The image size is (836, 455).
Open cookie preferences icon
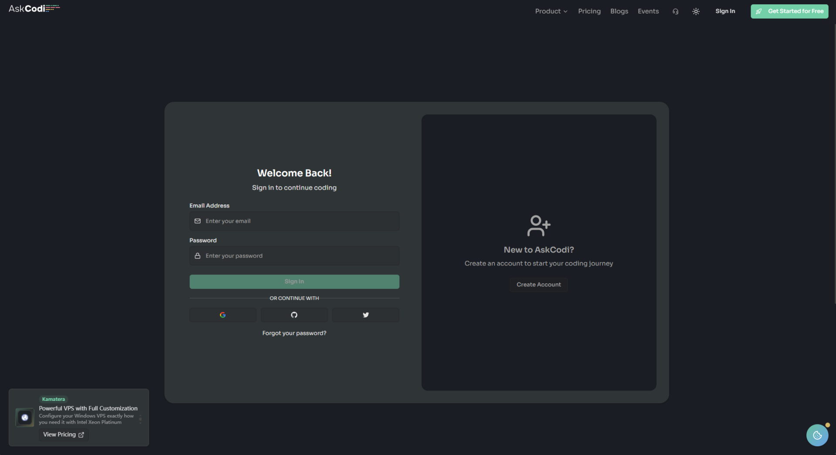click(x=817, y=435)
